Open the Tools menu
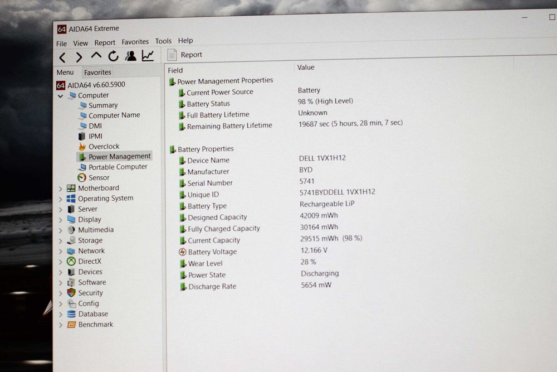The image size is (557, 372). (x=163, y=41)
